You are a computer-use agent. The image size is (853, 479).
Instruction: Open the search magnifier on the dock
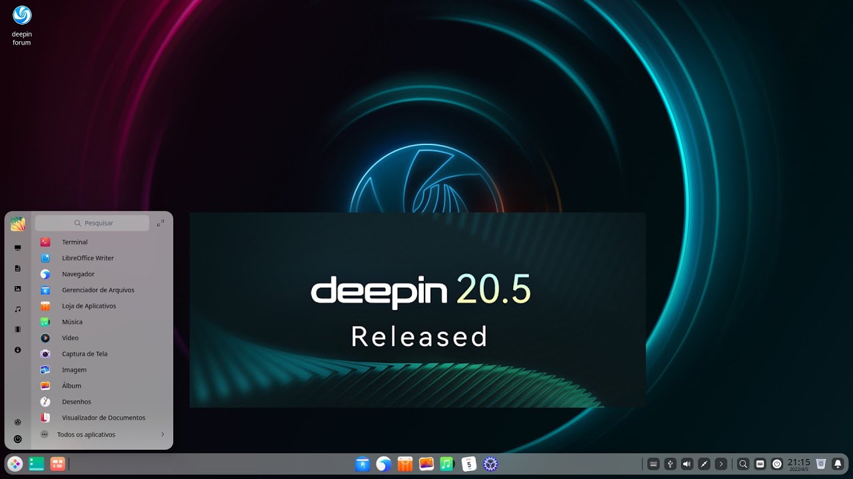point(743,464)
